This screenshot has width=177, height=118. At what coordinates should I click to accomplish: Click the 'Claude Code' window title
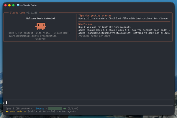[29, 5]
